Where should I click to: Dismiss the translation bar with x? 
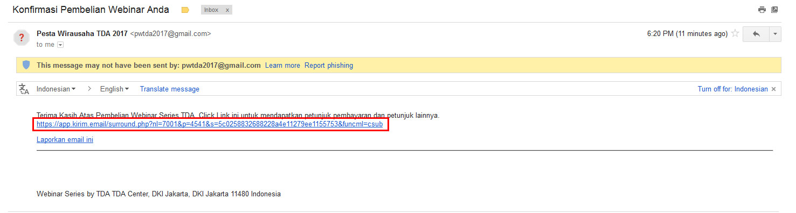(774, 89)
